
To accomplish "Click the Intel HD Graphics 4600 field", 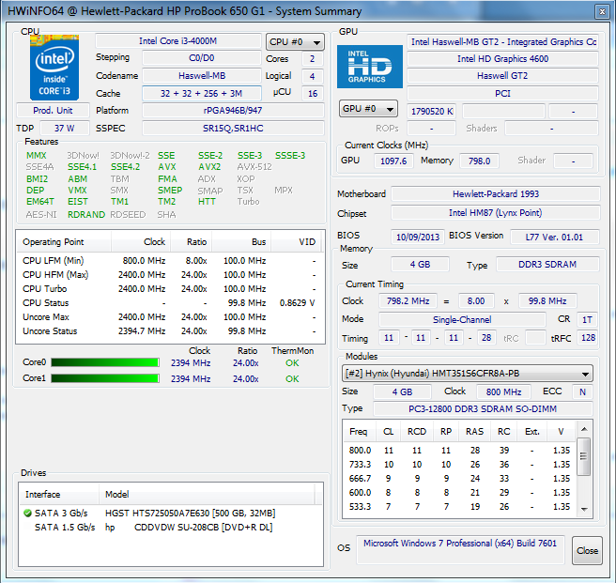I will coord(502,59).
